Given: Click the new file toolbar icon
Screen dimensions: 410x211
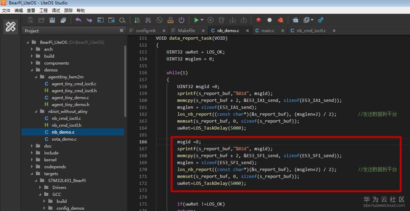Looking at the screenshot, I should [31, 20].
